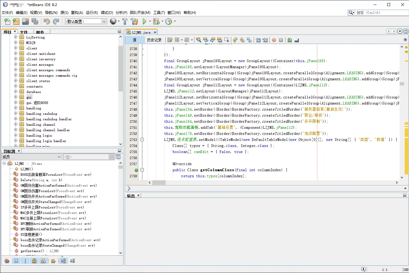Click the Save All toolbar icon

[35, 21]
